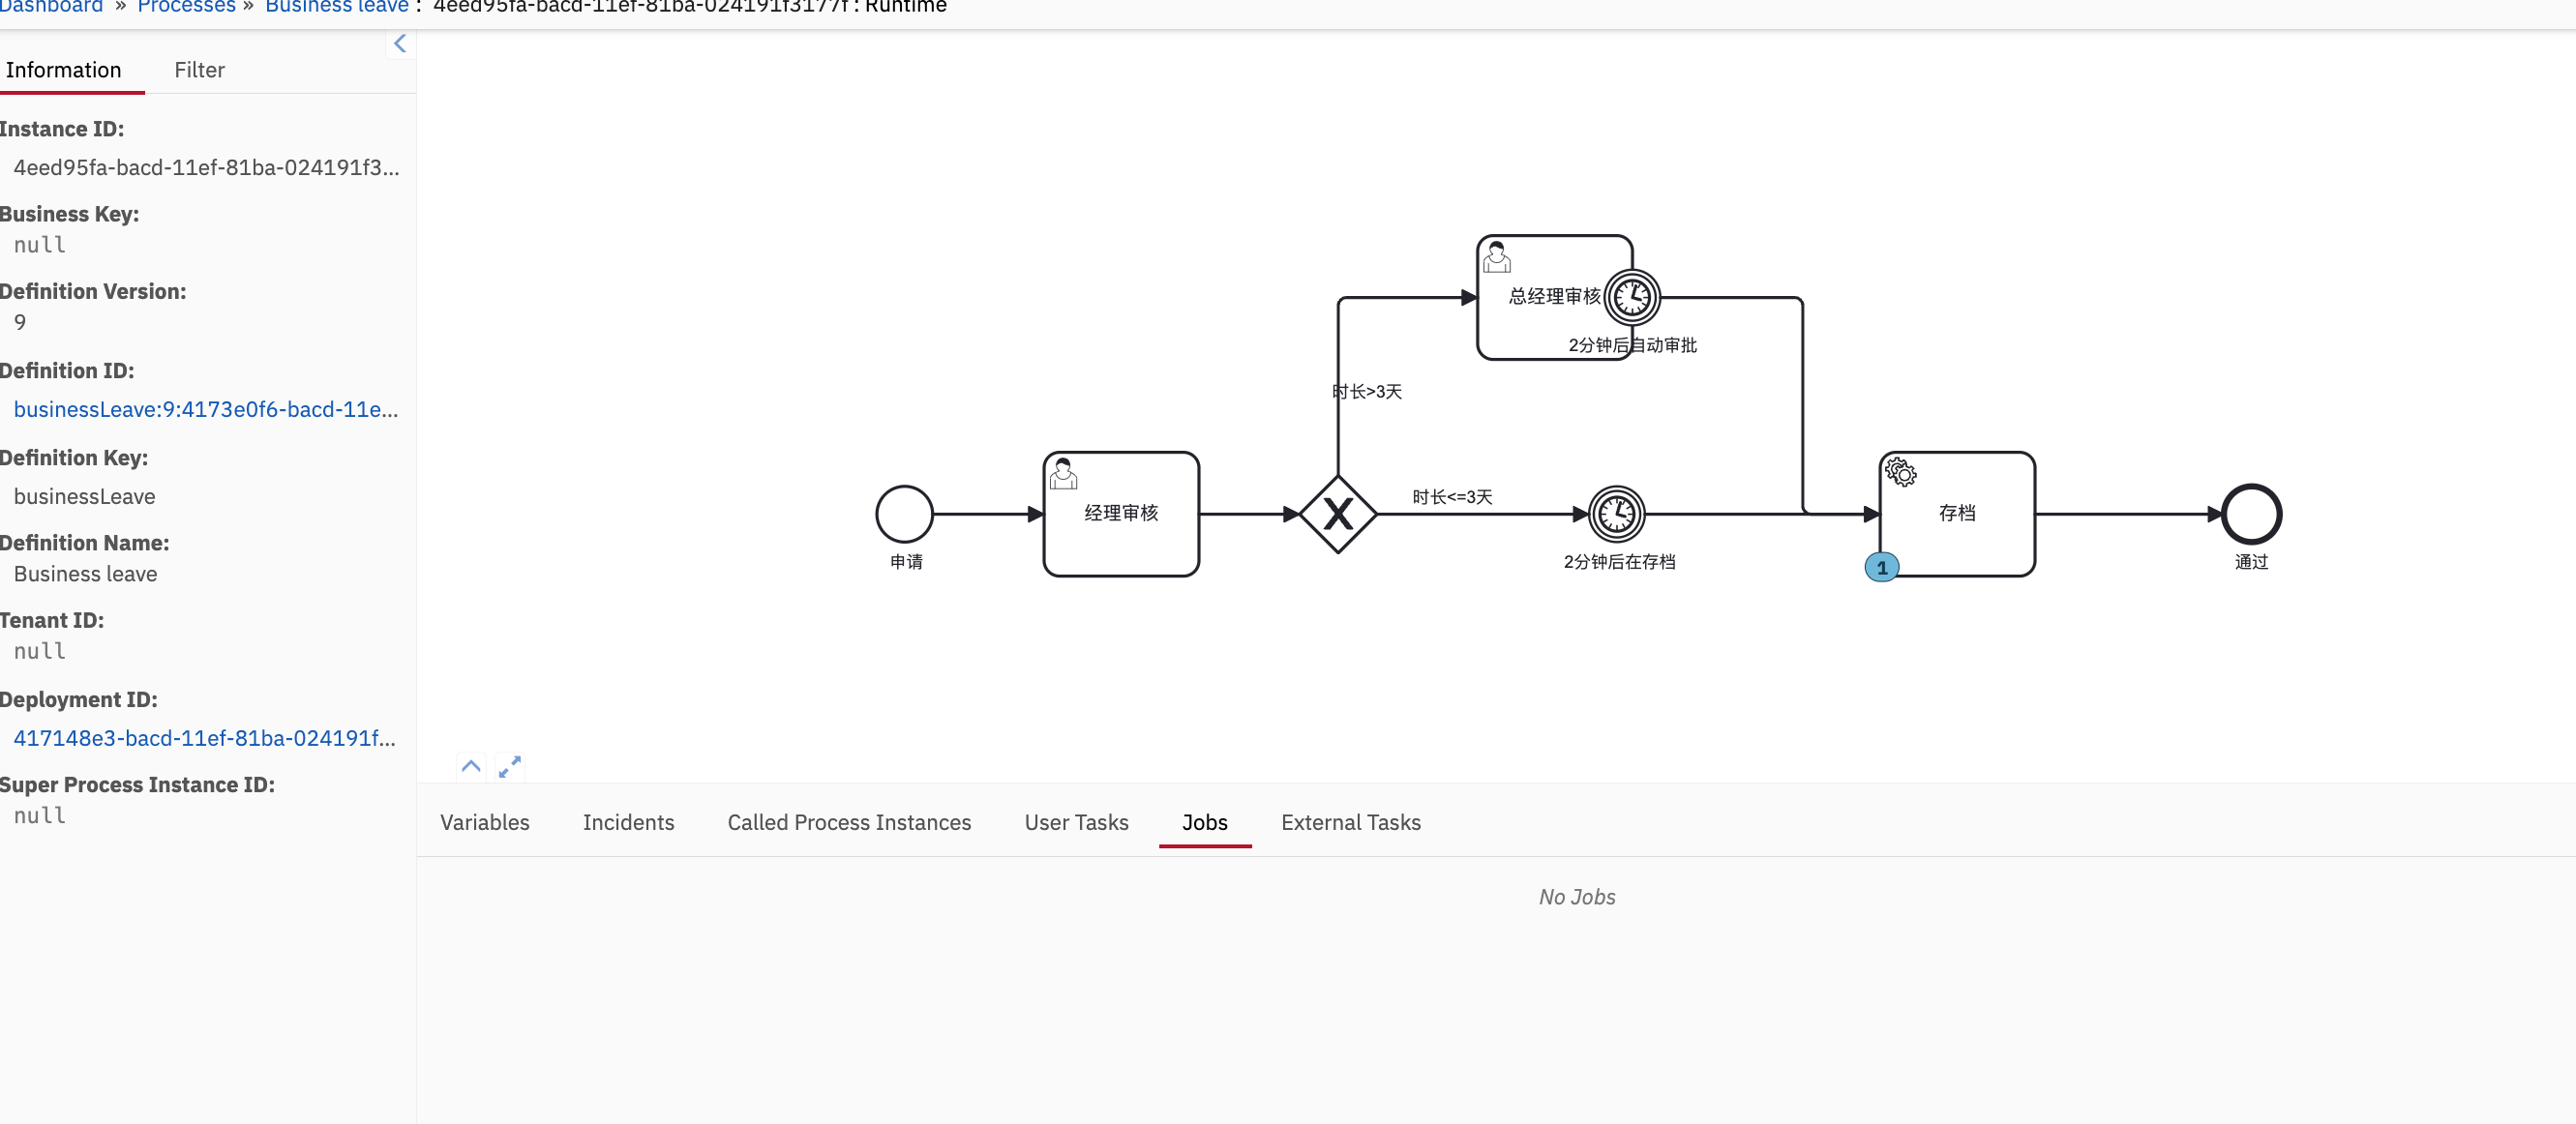Click the 2分钟后在存档 timer event
This screenshot has width=2576, height=1124.
(1616, 514)
